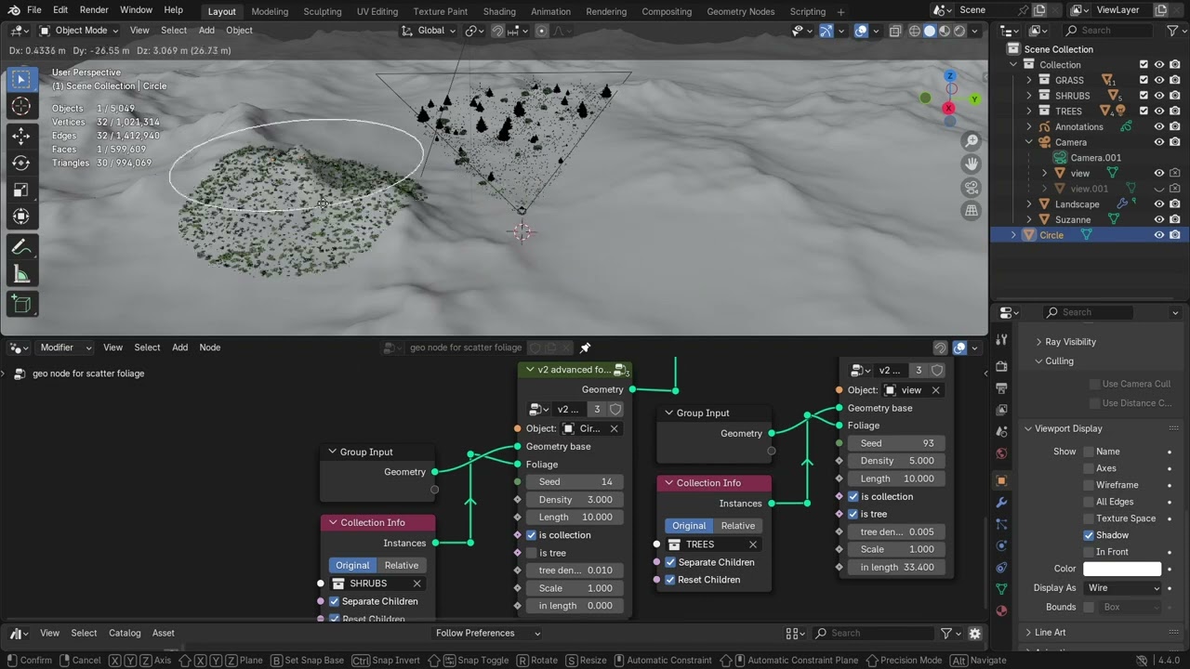Open the Follow Preferences dropdown
Screen dimensions: 1190x669
487,633
